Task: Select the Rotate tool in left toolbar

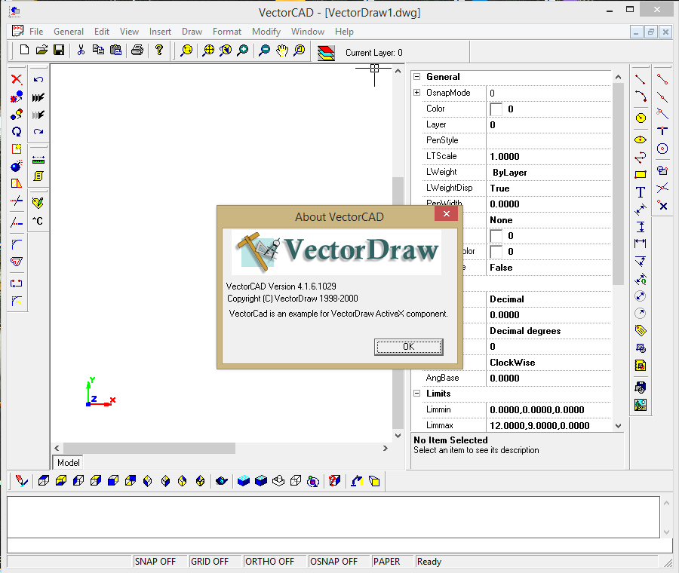Action: tap(17, 132)
